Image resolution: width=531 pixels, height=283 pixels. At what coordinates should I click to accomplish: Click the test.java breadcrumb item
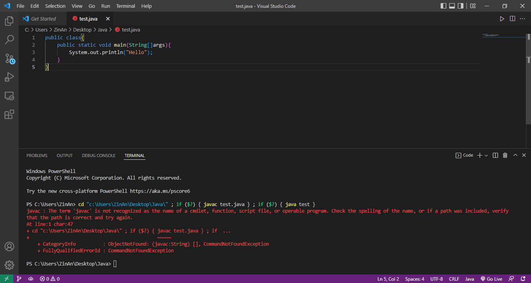click(128, 30)
